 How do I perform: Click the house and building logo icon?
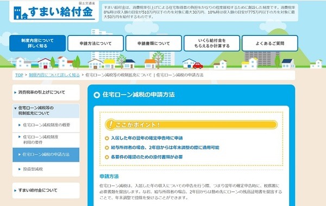click(x=21, y=13)
